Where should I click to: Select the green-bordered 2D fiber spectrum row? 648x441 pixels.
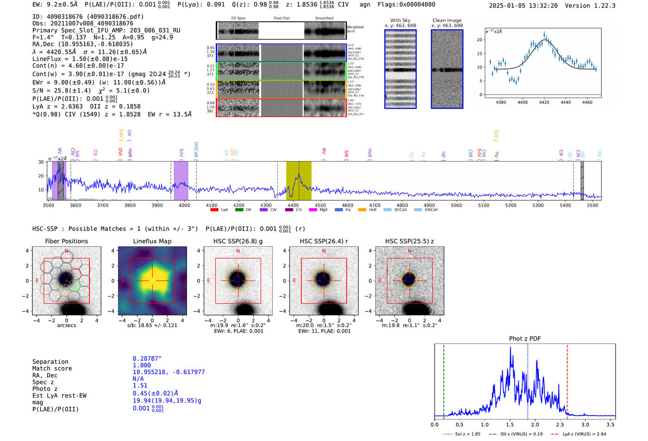tap(281, 71)
